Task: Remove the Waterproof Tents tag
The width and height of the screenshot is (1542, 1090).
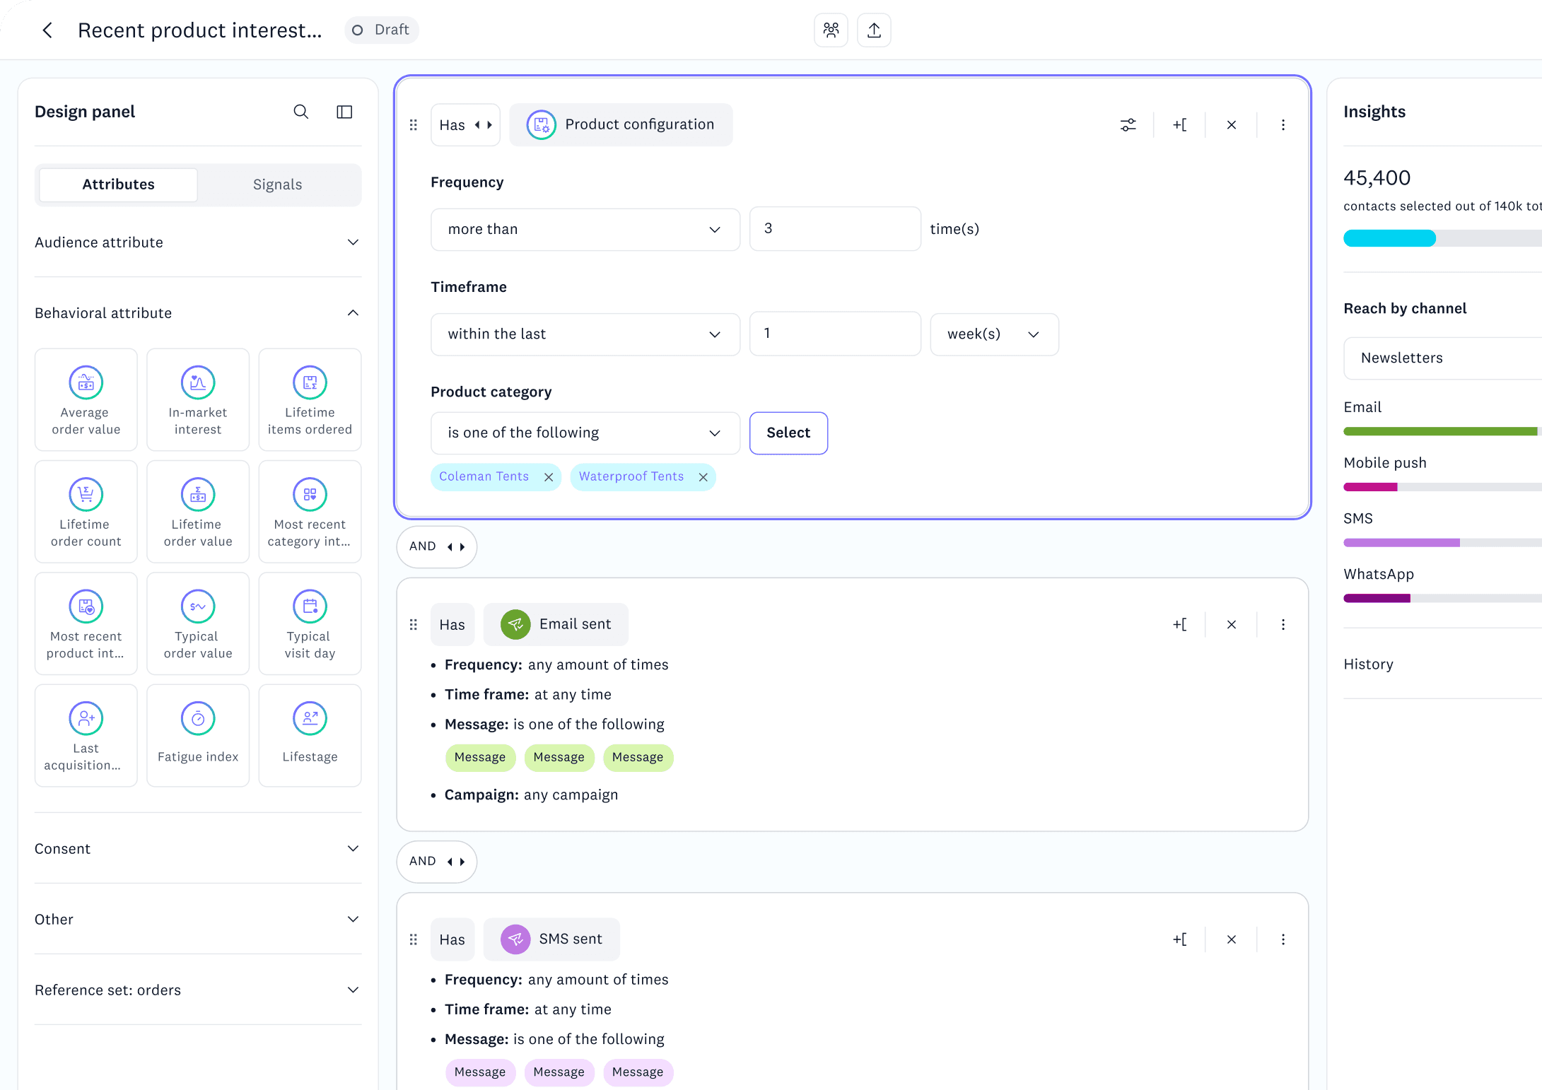Action: [703, 477]
